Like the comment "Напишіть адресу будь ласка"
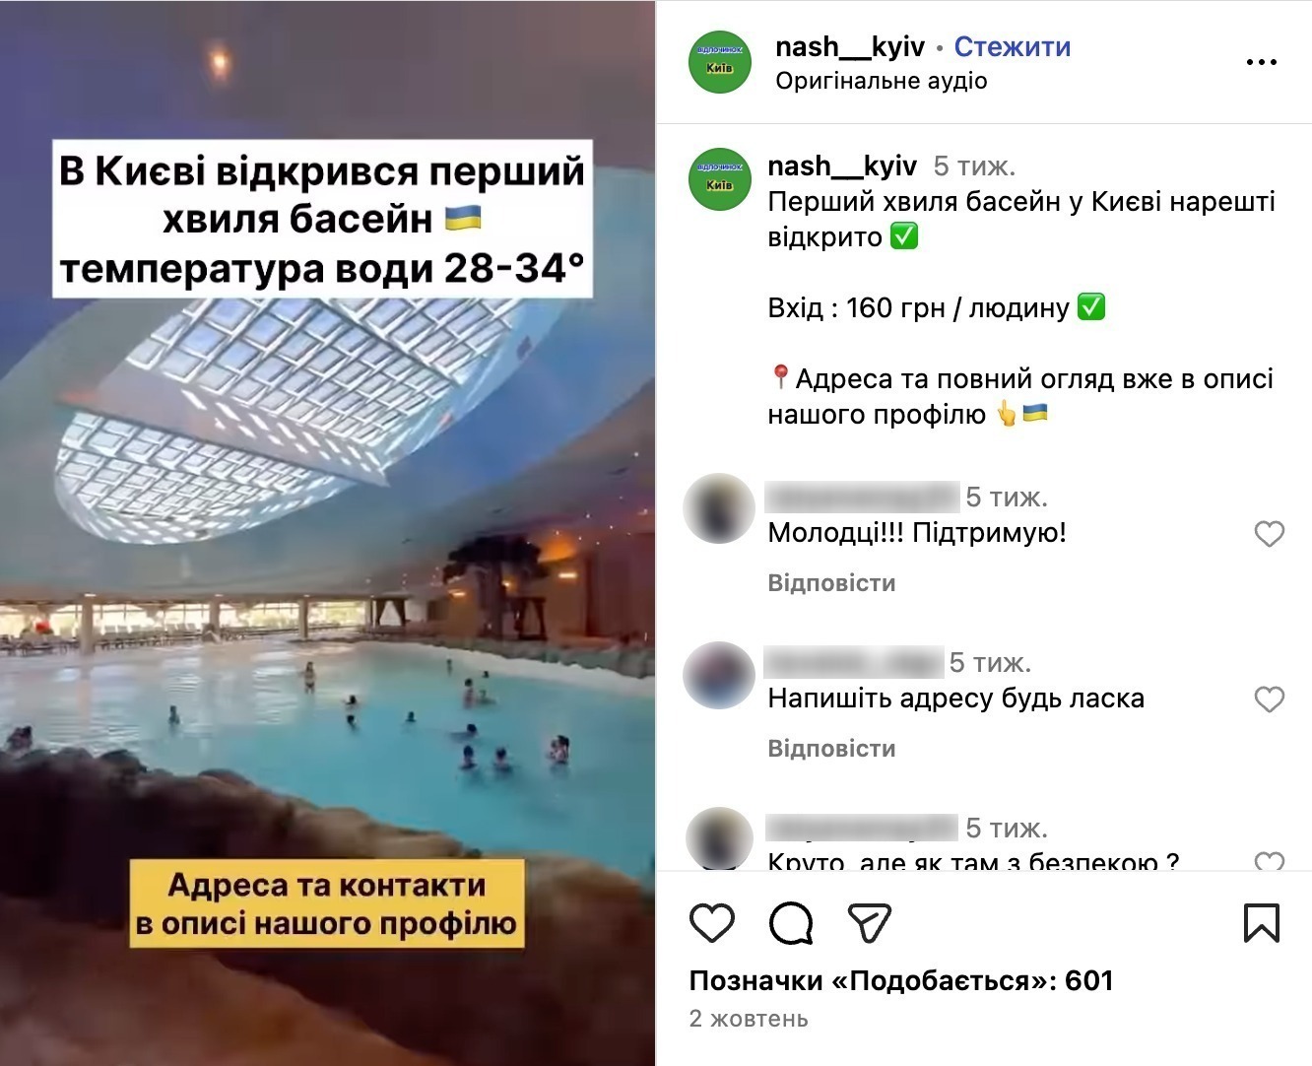Image resolution: width=1312 pixels, height=1066 pixels. click(1270, 700)
